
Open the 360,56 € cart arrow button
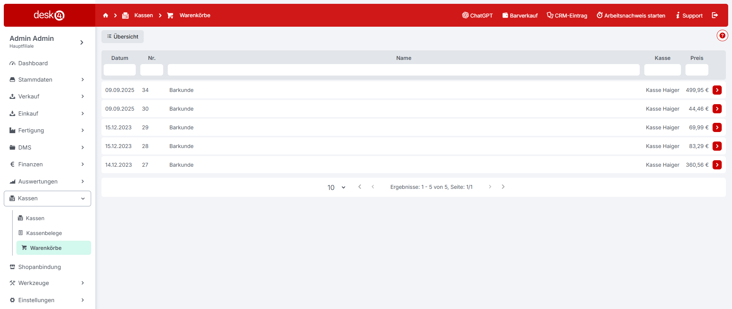click(x=717, y=165)
